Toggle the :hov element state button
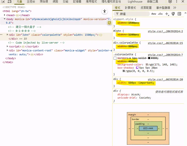 tap(154, 14)
